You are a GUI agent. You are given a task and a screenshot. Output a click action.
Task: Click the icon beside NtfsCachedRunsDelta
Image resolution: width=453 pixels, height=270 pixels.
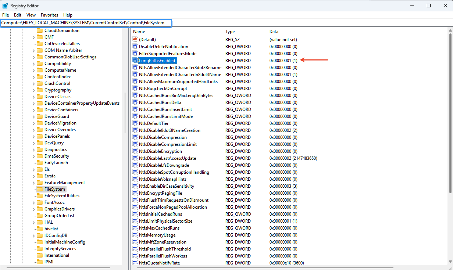tap(135, 102)
